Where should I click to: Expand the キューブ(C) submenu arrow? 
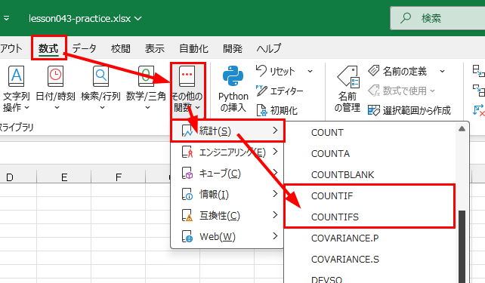[x=275, y=173]
